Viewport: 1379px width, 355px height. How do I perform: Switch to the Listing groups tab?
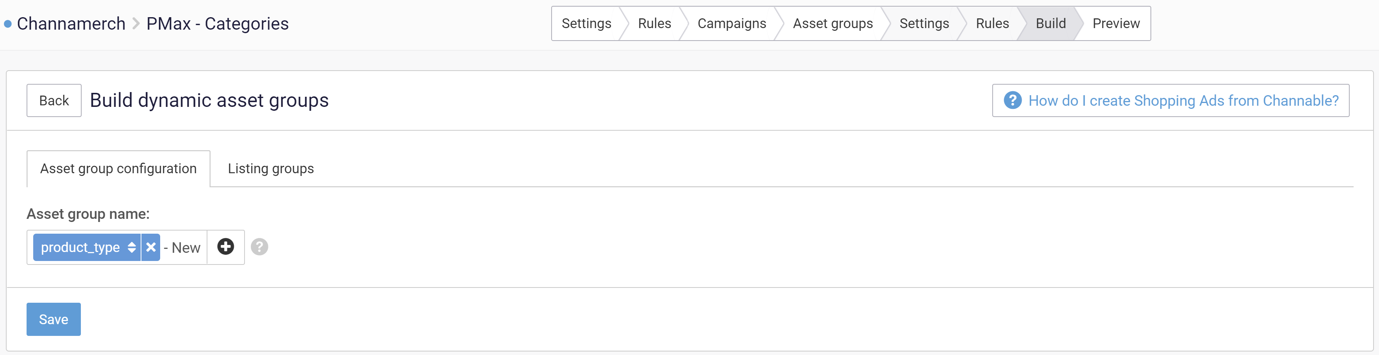(x=271, y=169)
